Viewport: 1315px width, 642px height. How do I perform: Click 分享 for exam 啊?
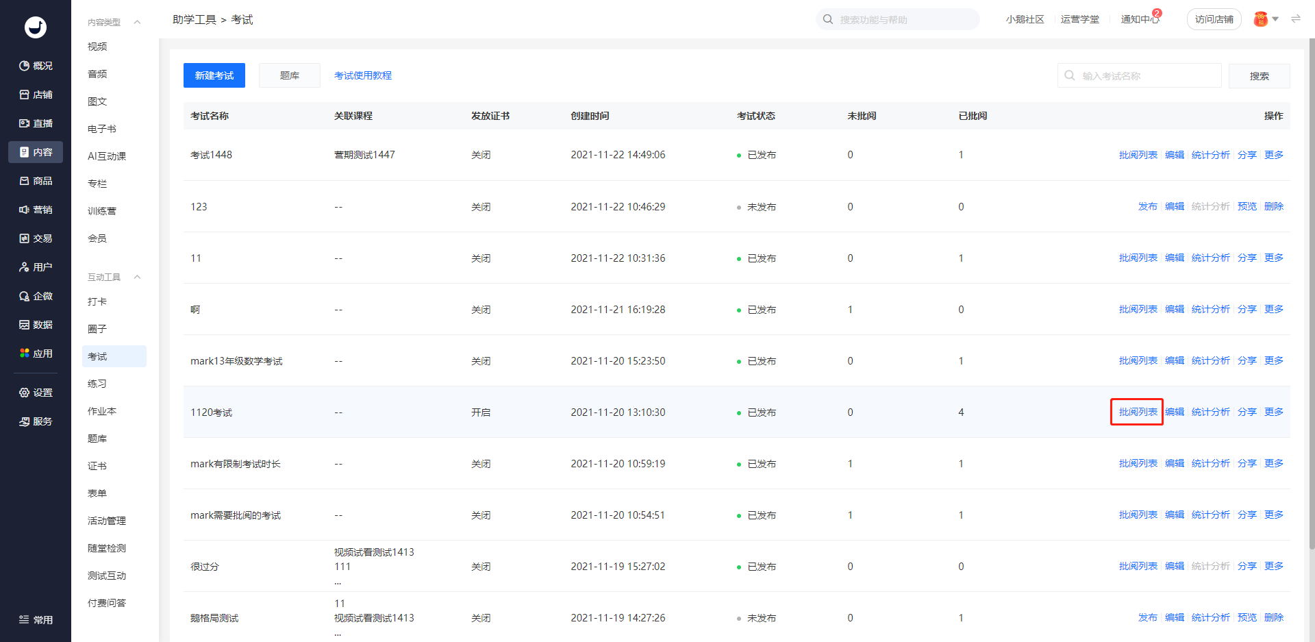(x=1247, y=309)
